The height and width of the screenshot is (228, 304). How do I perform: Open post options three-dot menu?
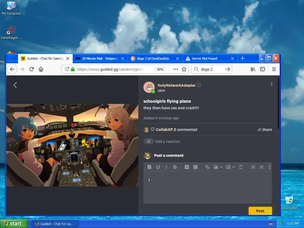point(271,84)
